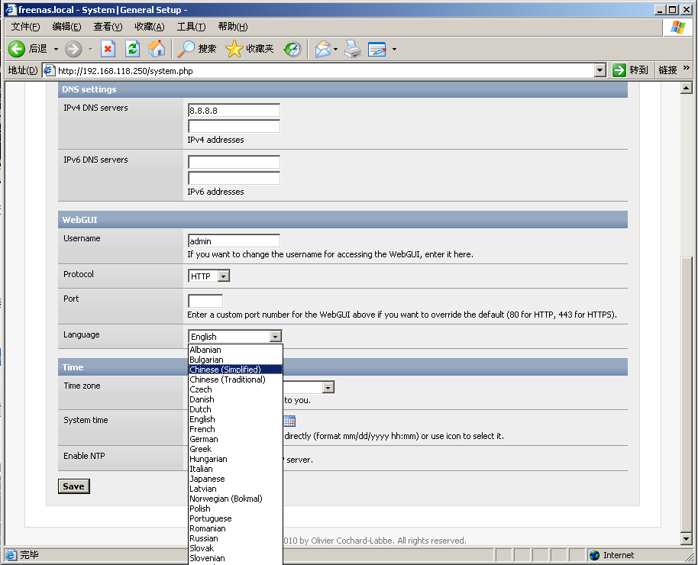
Task: Click the Edit page icon in toolbar
Action: pos(377,49)
